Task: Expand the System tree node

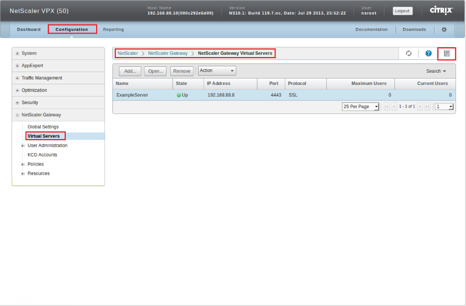Action: [17, 54]
